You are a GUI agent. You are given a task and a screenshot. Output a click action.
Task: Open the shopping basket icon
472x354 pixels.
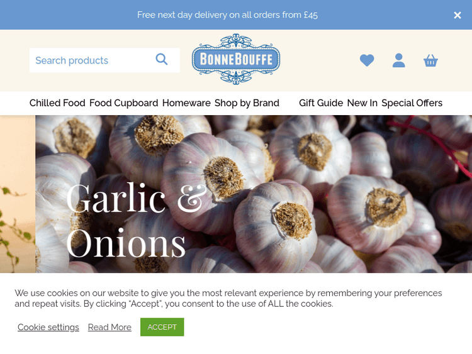coord(430,60)
